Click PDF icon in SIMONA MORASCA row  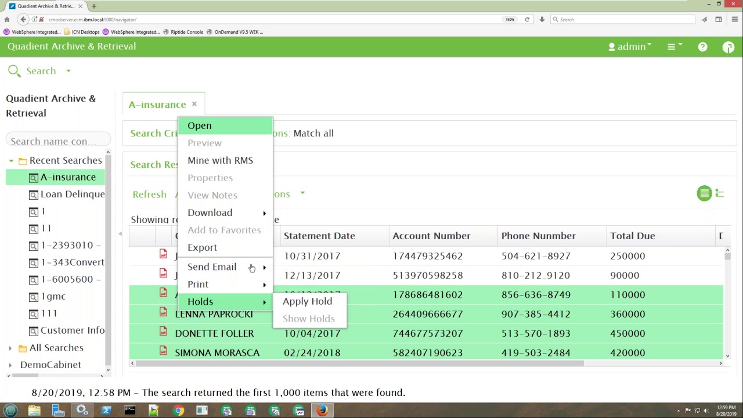tap(163, 351)
